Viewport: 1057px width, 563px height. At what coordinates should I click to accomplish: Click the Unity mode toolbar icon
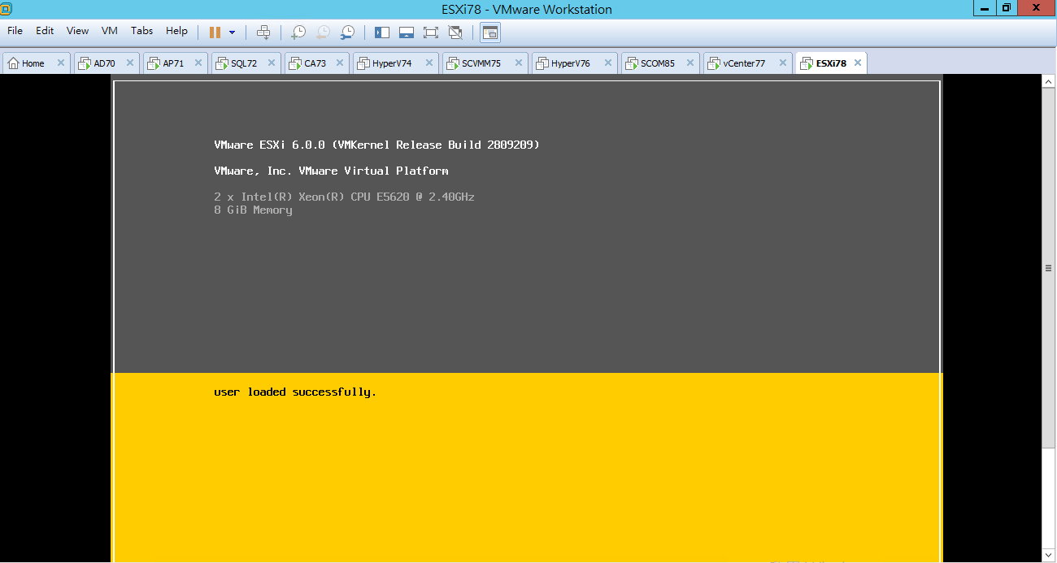point(455,32)
